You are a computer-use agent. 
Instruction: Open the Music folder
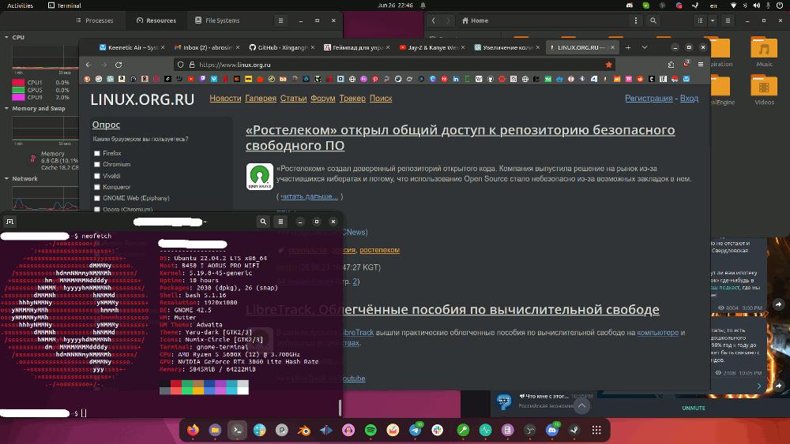tap(764, 51)
